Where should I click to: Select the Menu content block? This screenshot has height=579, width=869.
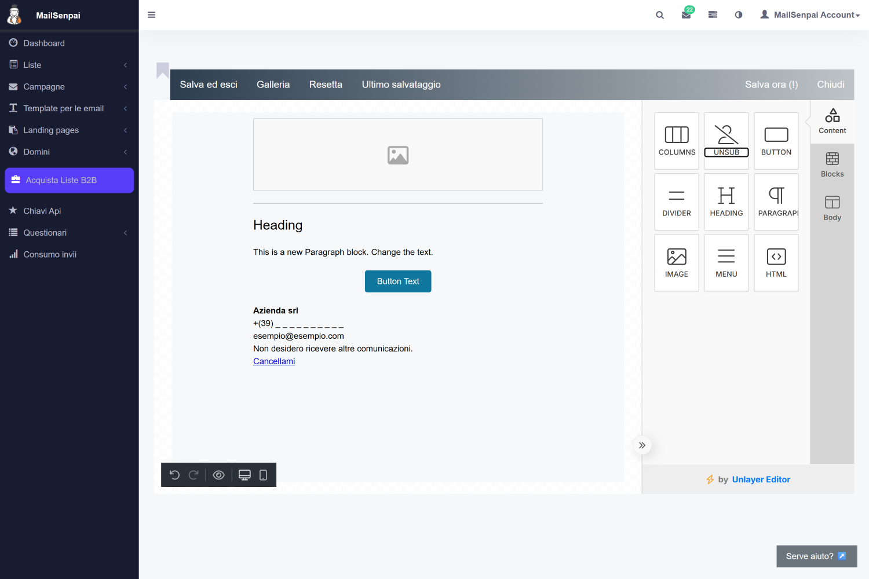(x=726, y=263)
